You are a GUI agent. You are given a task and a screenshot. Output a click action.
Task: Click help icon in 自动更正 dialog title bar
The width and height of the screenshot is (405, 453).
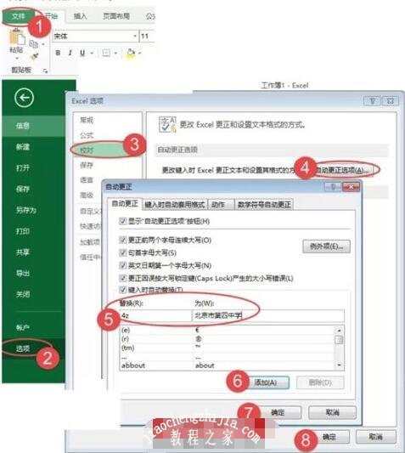tap(333, 187)
